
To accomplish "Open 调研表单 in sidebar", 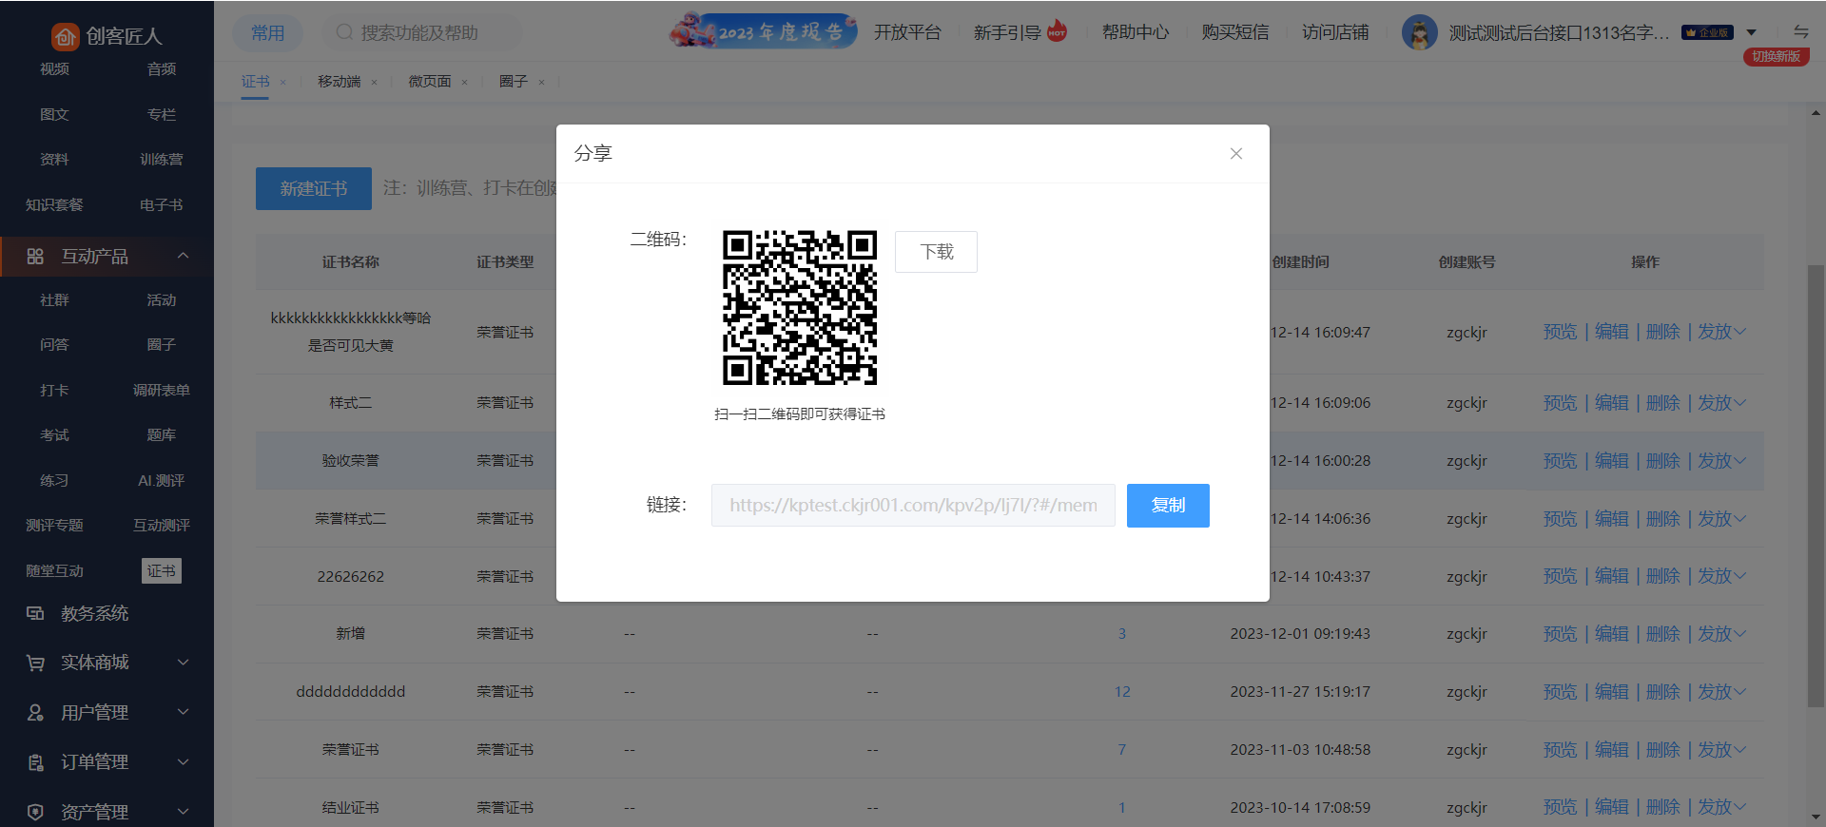I will (x=162, y=390).
